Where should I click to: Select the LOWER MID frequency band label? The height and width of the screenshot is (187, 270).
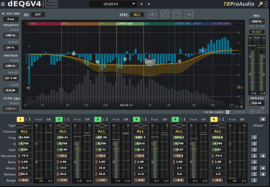(125, 23)
